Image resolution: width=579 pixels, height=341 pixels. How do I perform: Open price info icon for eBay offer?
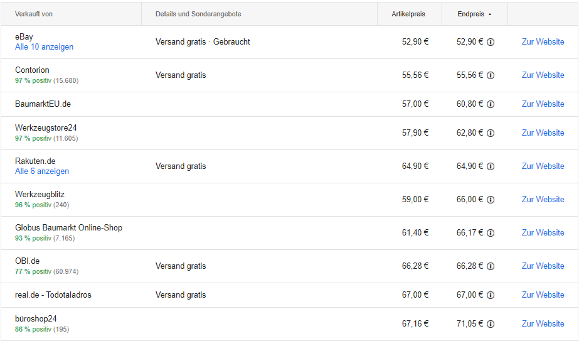(491, 42)
